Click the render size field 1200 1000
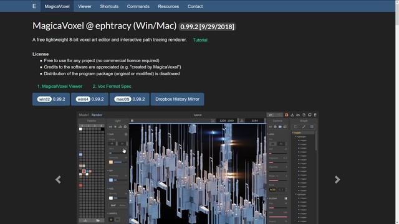The image size is (399, 224). pos(226,121)
